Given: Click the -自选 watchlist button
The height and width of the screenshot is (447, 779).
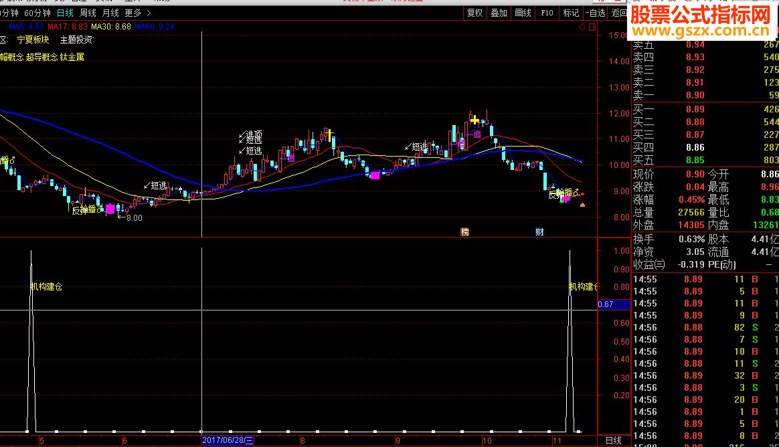Looking at the screenshot, I should (595, 13).
